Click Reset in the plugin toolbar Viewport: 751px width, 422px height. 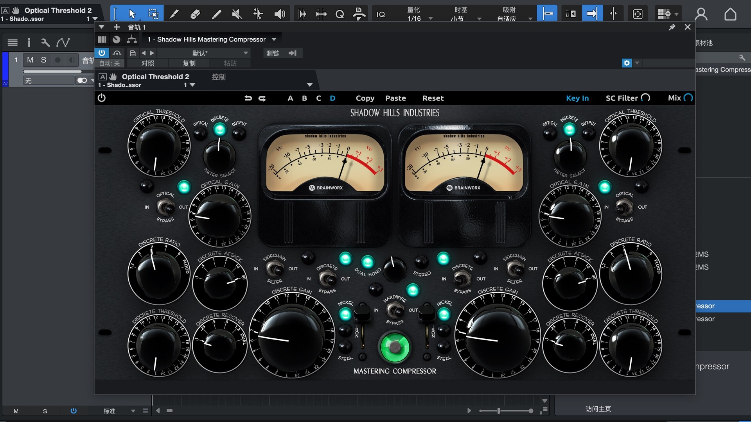433,98
